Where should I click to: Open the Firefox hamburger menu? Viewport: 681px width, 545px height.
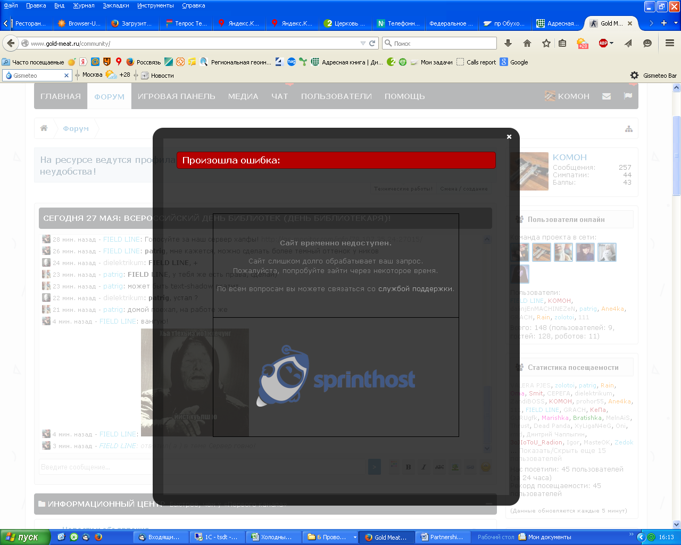tap(670, 44)
